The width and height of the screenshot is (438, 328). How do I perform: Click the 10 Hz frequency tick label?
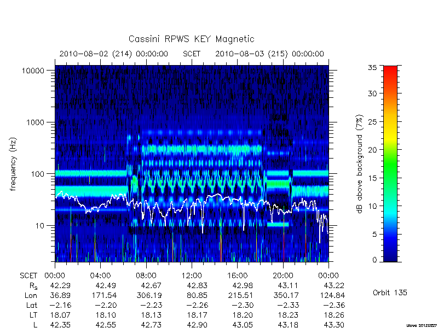point(40,226)
